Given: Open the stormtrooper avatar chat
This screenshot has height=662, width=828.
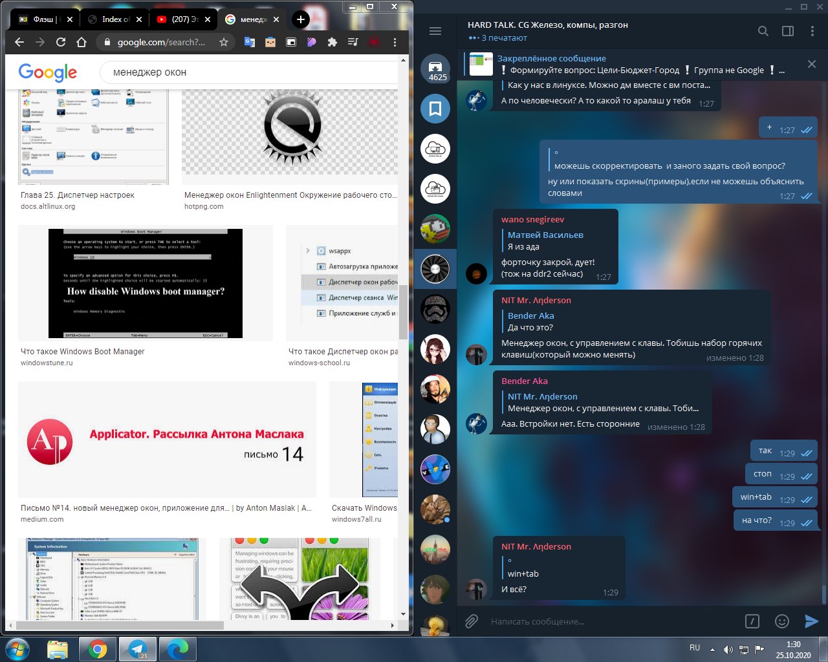Looking at the screenshot, I should point(435,309).
